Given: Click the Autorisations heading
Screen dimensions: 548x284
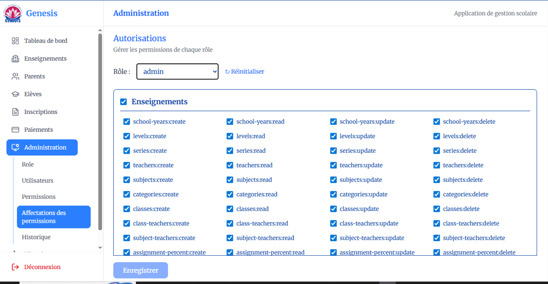Looking at the screenshot, I should (x=140, y=38).
